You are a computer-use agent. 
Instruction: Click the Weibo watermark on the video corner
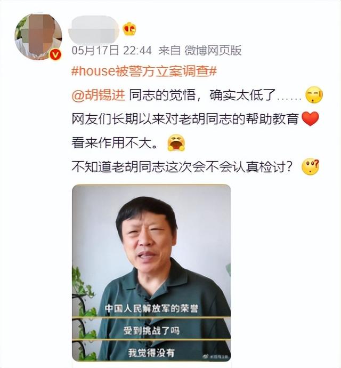pyautogui.click(x=215, y=357)
